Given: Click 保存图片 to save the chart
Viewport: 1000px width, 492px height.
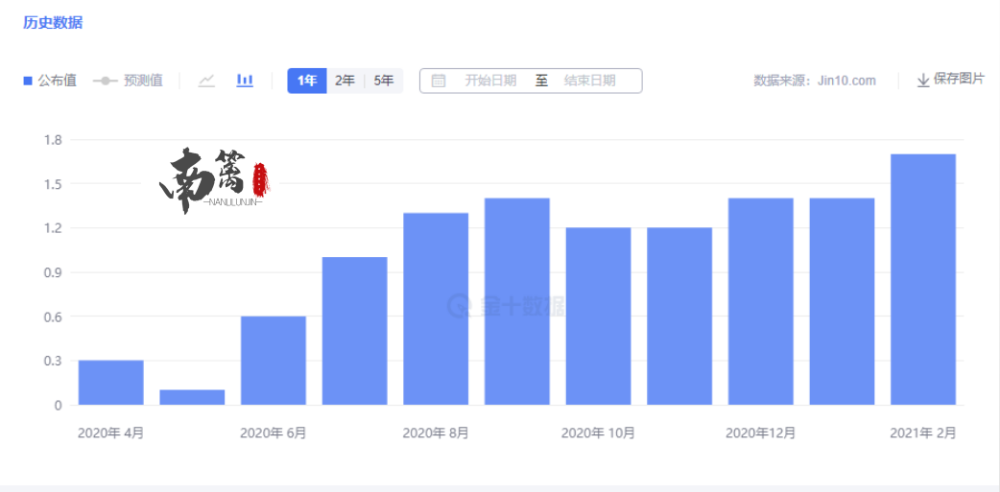Looking at the screenshot, I should (x=958, y=79).
